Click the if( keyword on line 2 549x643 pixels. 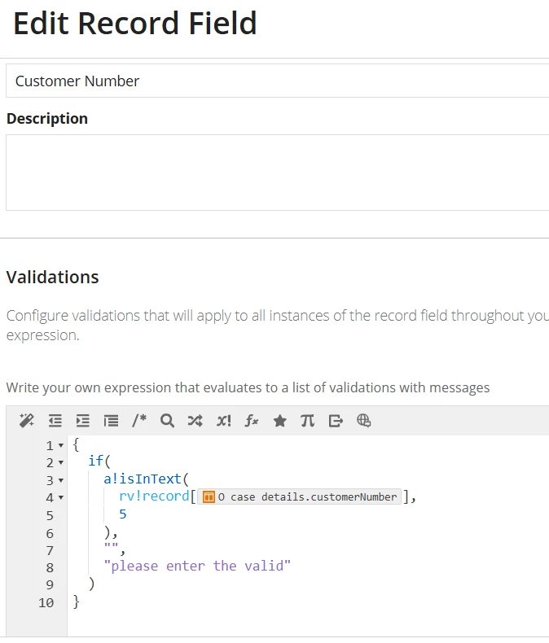(99, 461)
